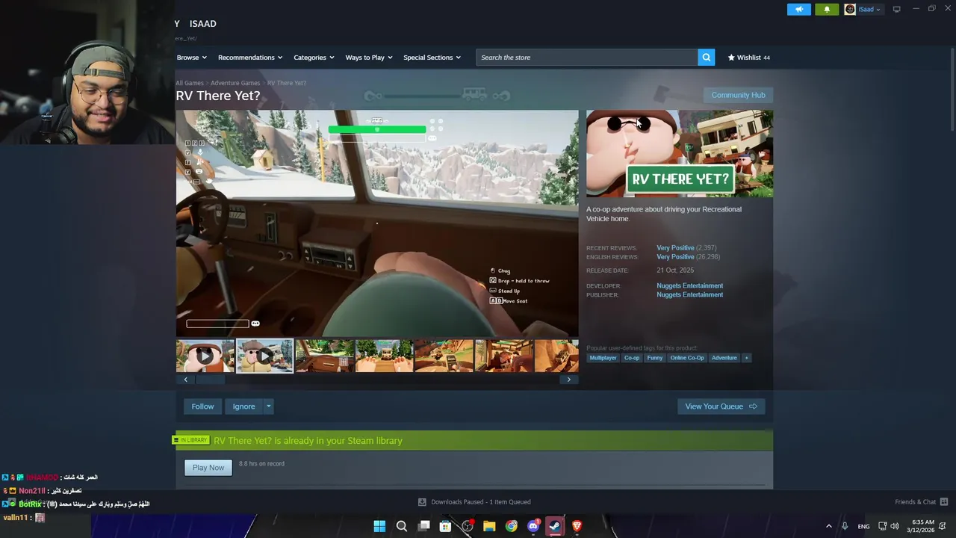This screenshot has width=956, height=538.
Task: Open Brave browser from taskbar
Action: (x=577, y=526)
